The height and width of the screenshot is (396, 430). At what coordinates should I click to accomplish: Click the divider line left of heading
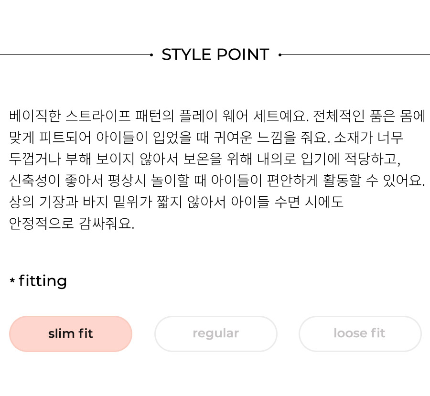tap(75, 55)
